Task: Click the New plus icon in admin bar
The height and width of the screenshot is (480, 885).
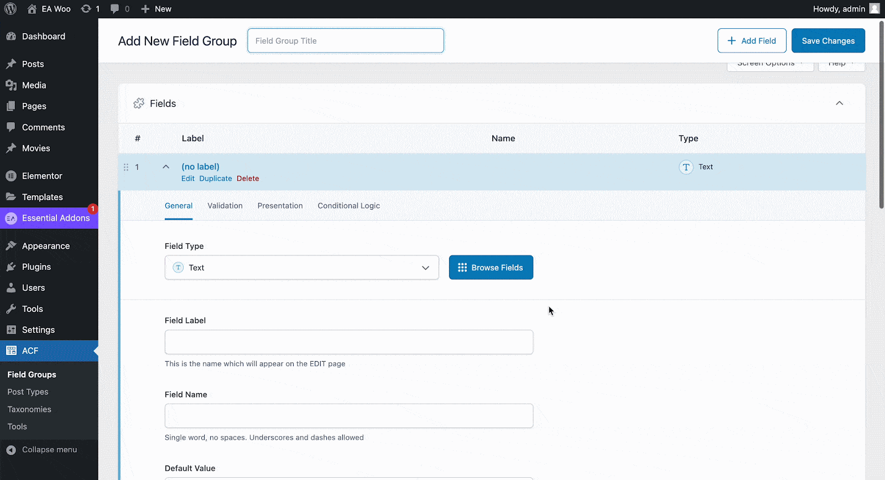Action: [145, 9]
